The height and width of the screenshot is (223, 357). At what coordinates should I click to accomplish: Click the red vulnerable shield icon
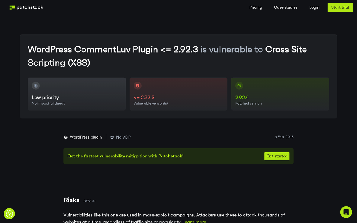[x=137, y=86]
